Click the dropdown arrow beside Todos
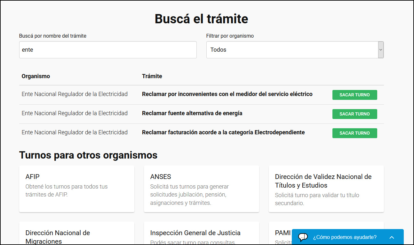 381,50
